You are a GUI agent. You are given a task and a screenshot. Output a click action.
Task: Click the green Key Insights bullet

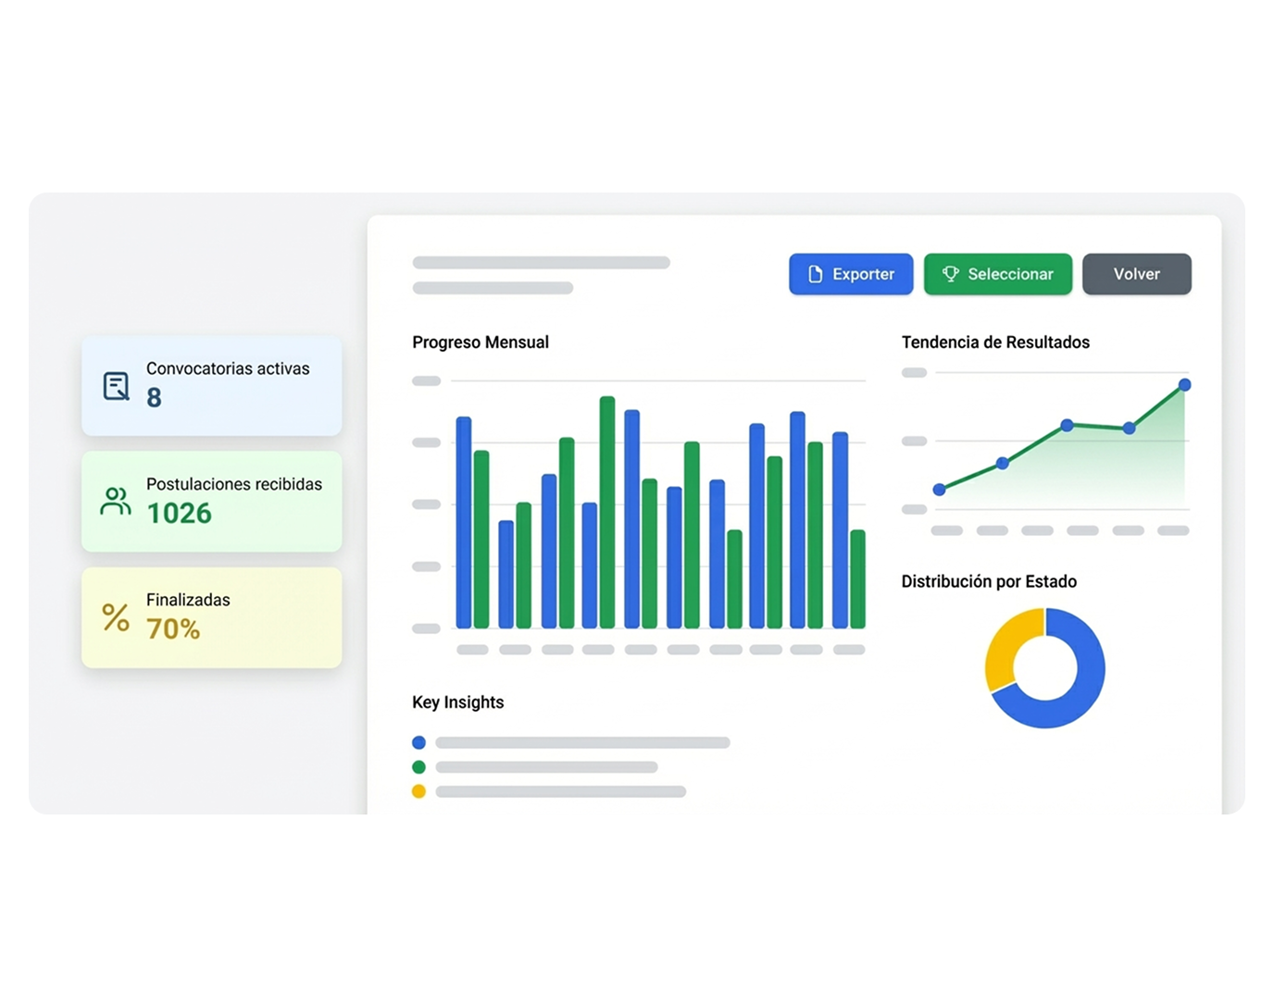pyautogui.click(x=418, y=767)
